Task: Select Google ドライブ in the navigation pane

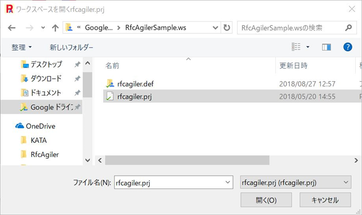Action: tap(42, 107)
